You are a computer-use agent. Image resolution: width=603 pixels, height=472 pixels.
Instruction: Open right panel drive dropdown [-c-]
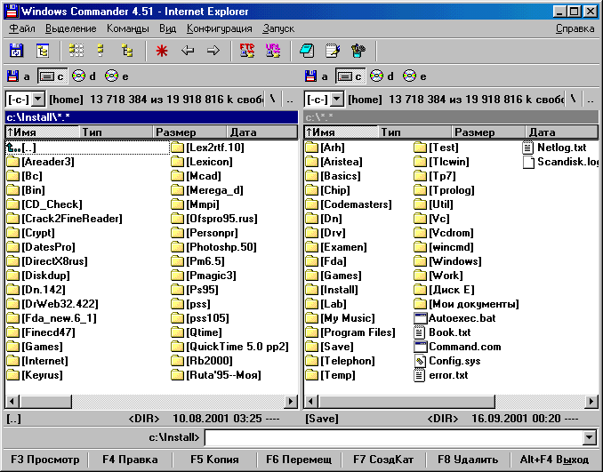336,100
